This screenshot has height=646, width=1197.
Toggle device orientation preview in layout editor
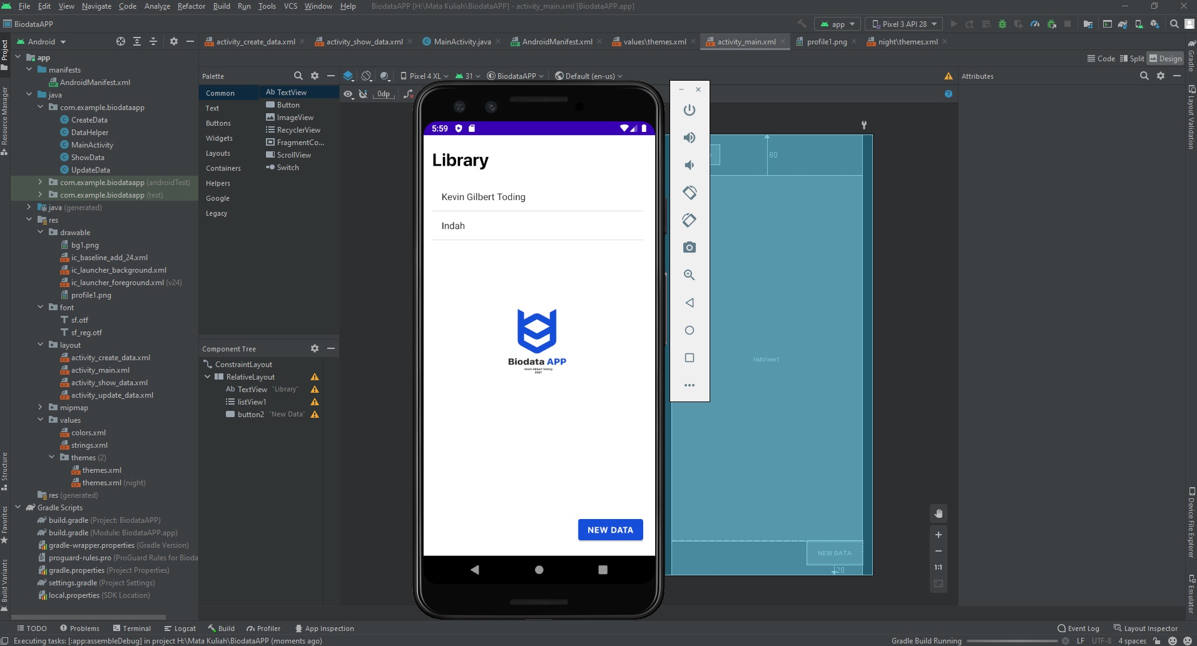366,76
